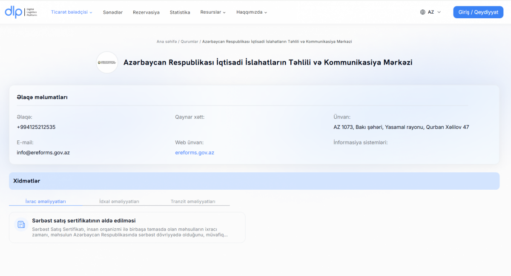Open the Sərbəst satış sertifikatının əldə edilməsi service

click(127, 228)
